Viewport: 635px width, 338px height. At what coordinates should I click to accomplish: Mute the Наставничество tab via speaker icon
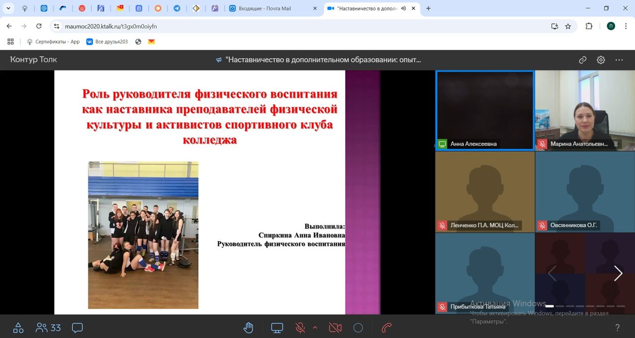pos(403,8)
